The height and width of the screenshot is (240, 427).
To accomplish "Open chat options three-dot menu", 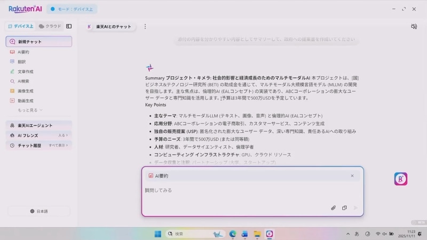I will pyautogui.click(x=145, y=26).
